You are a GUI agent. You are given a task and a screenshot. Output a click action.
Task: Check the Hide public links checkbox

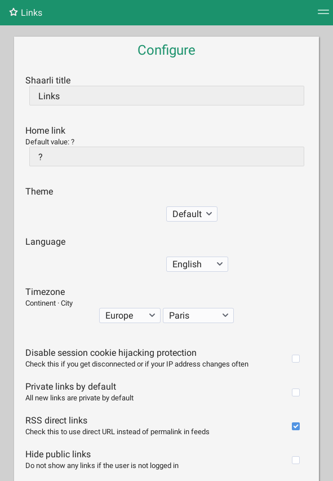click(x=296, y=460)
